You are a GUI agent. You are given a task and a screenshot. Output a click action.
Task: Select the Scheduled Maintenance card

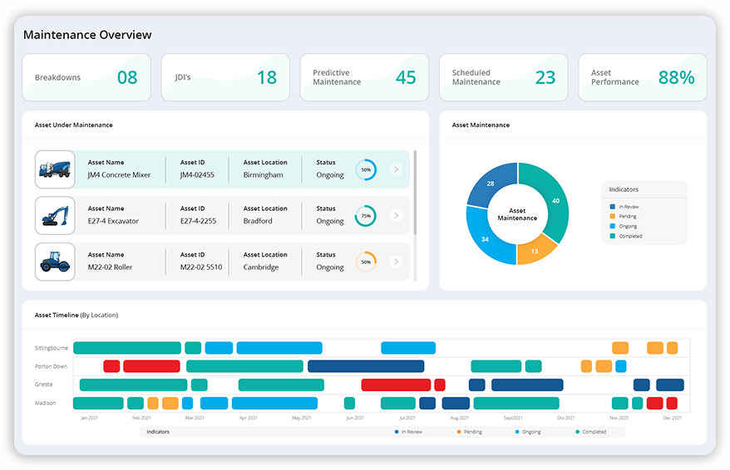[503, 78]
